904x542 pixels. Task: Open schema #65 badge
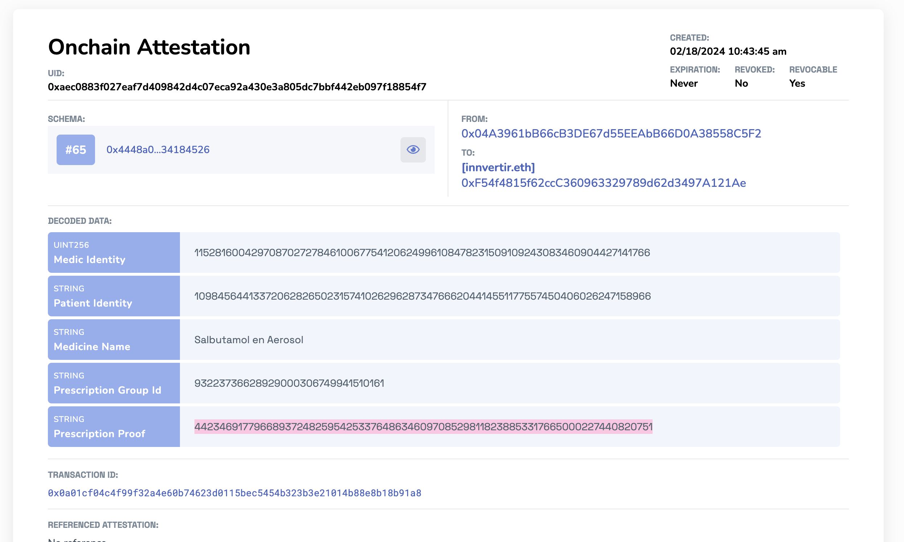point(75,150)
